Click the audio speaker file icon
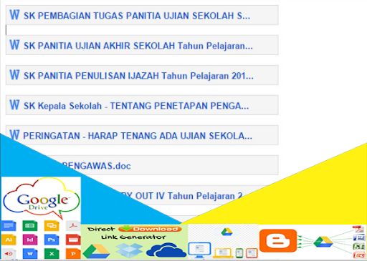Image resolution: width=367 pixels, height=261 pixels. [9, 254]
